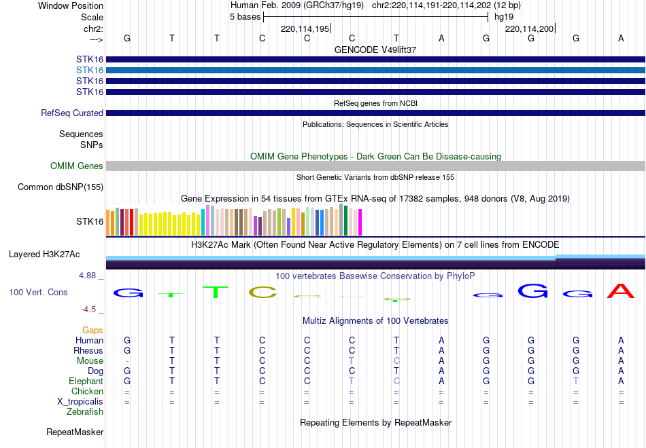
Task: Open Multiz Alignments of 100 Vertebrates title
Action: coord(375,321)
